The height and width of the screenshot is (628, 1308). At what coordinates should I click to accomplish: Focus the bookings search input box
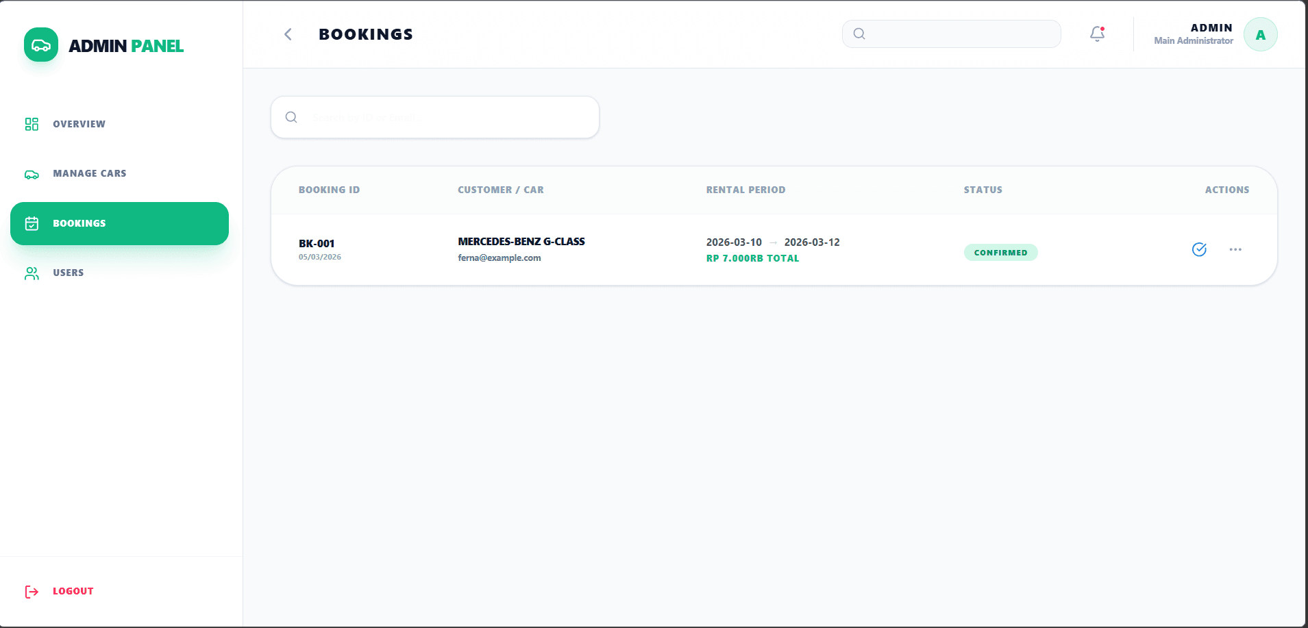[x=445, y=117]
